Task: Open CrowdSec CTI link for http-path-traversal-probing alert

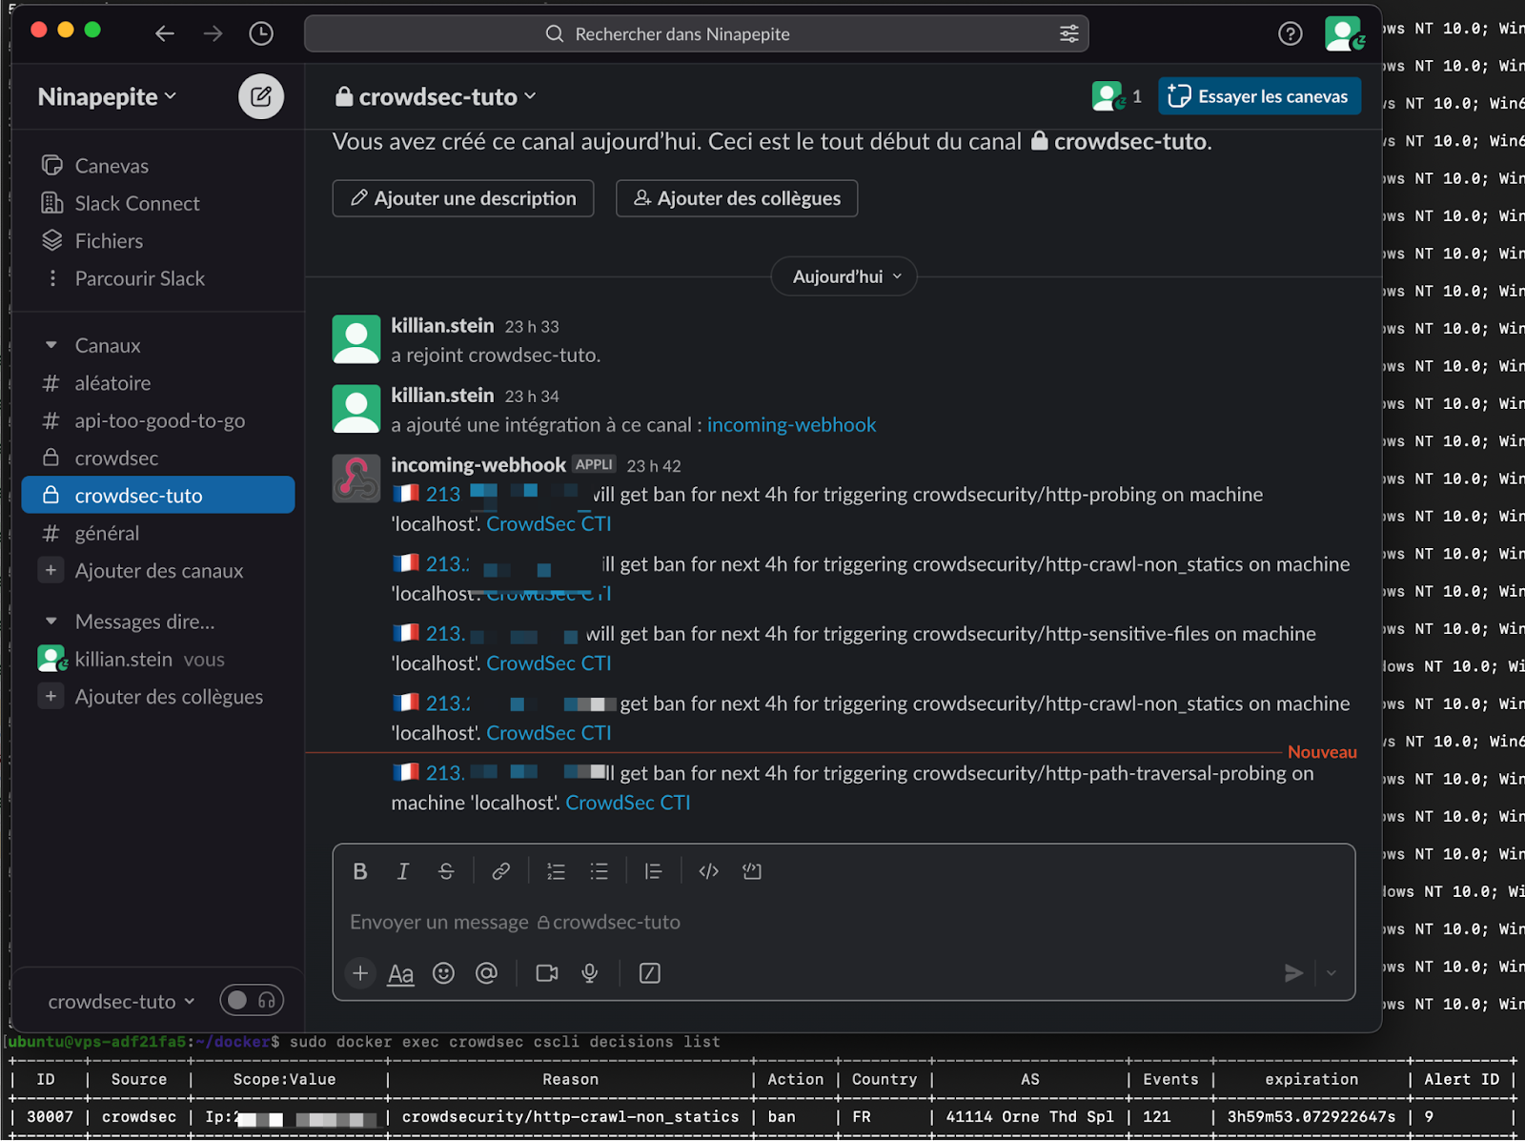Action: pos(628,803)
